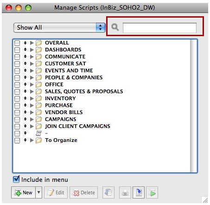The width and height of the screenshot is (210, 205).
Task: Select the CAMPAIGNS folder name
Action: (x=60, y=119)
